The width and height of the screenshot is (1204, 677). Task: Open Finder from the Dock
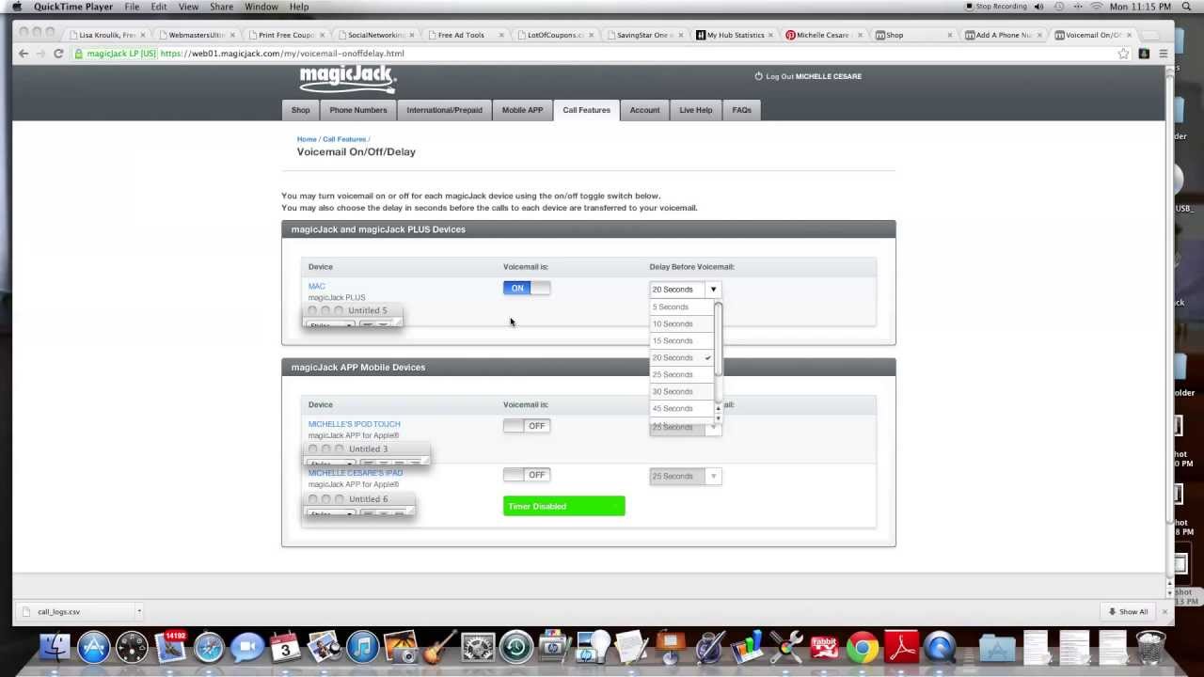(55, 648)
